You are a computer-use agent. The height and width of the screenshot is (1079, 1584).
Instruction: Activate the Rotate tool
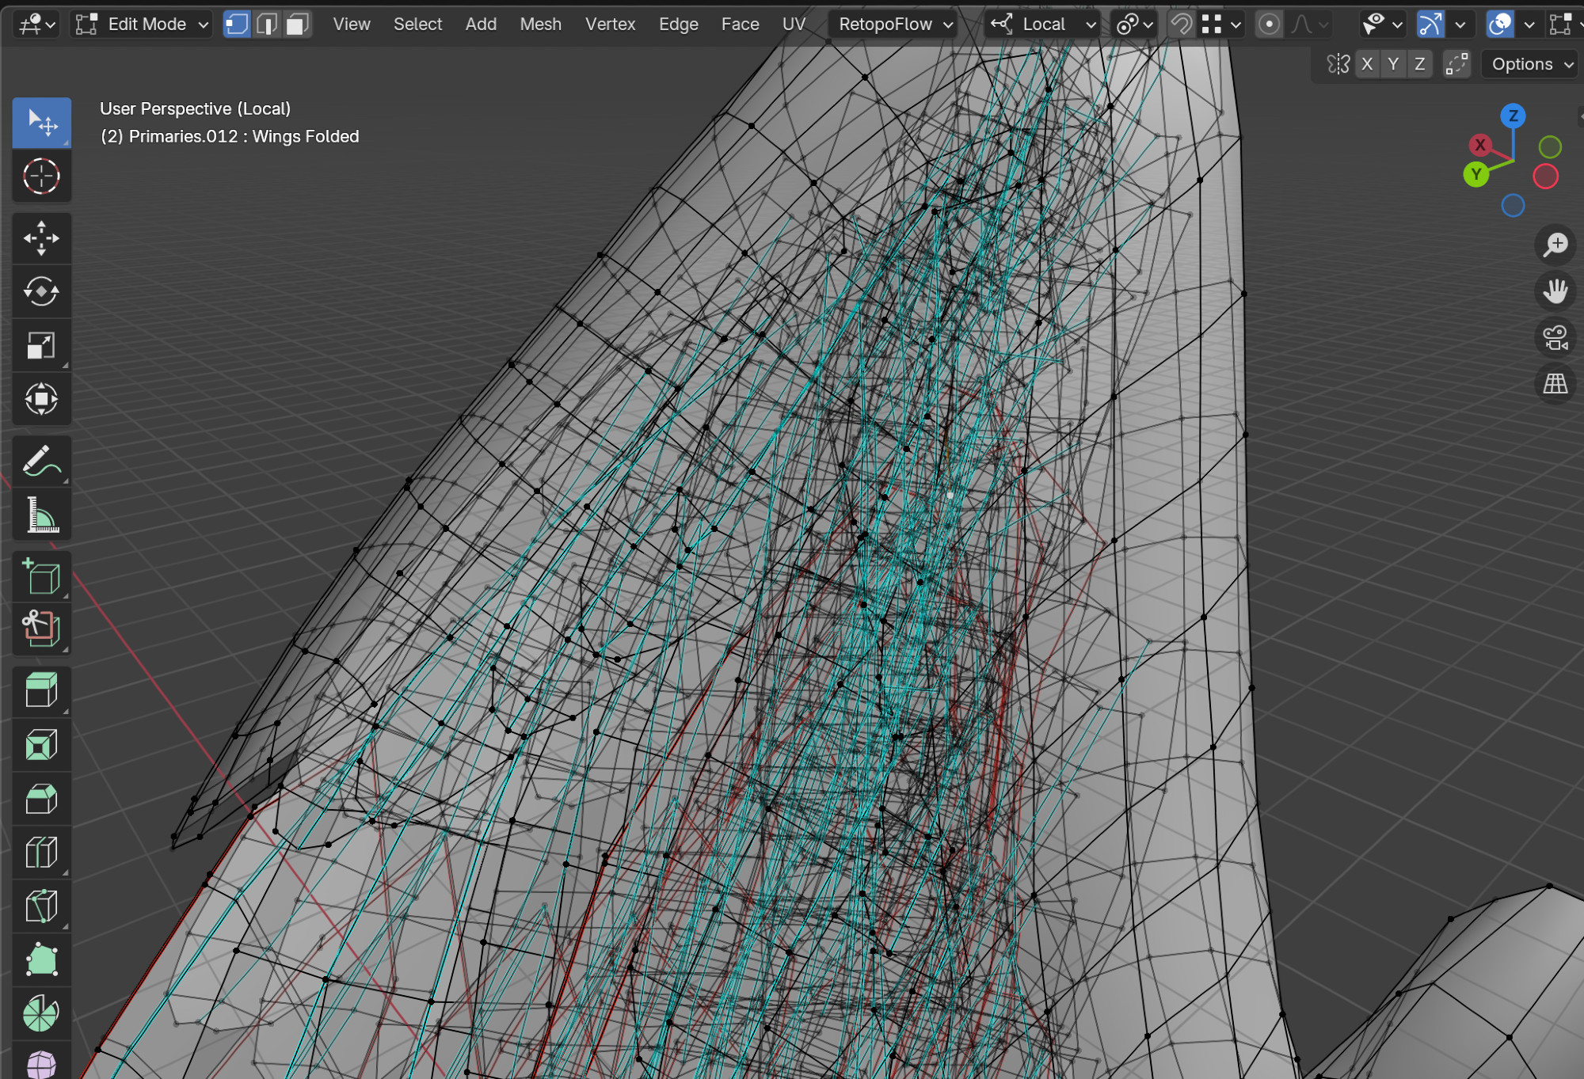pos(41,291)
